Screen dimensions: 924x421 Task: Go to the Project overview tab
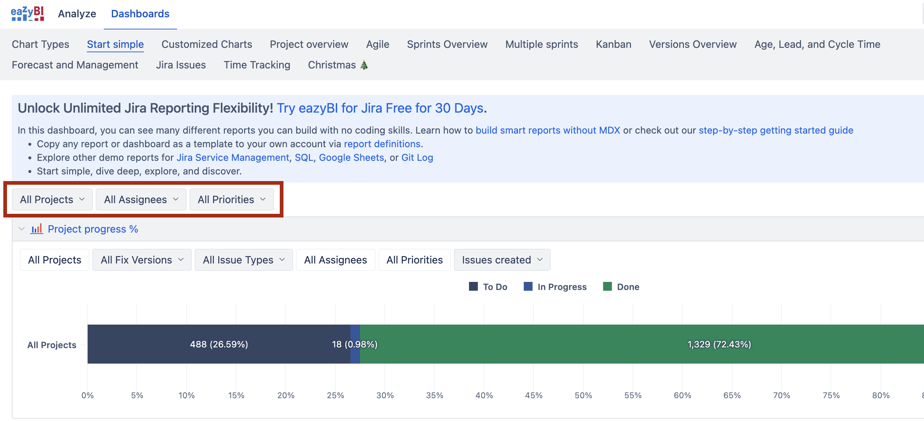[309, 44]
